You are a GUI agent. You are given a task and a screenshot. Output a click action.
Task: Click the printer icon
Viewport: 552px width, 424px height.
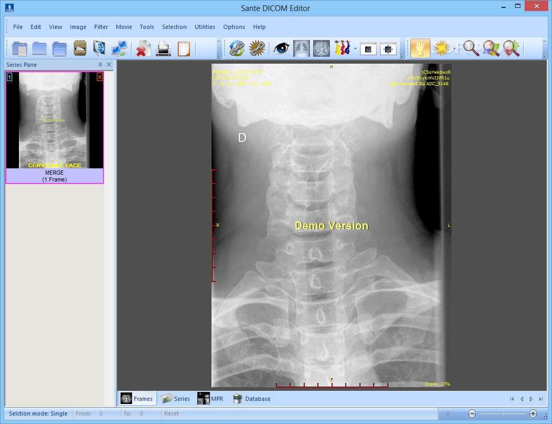click(x=163, y=48)
